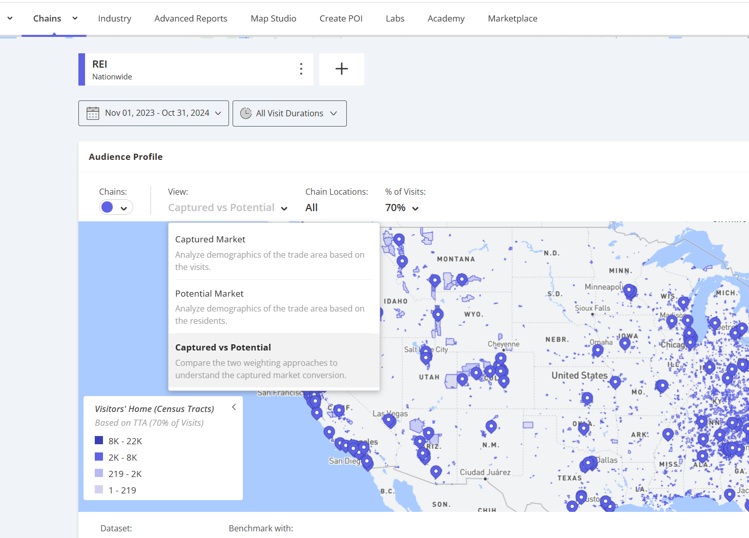Open the 70% of Visits dropdown
The width and height of the screenshot is (749, 538).
click(402, 208)
